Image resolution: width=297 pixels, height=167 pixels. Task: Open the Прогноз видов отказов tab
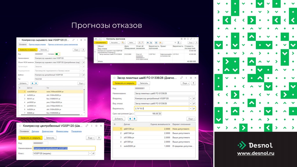coord(37,44)
